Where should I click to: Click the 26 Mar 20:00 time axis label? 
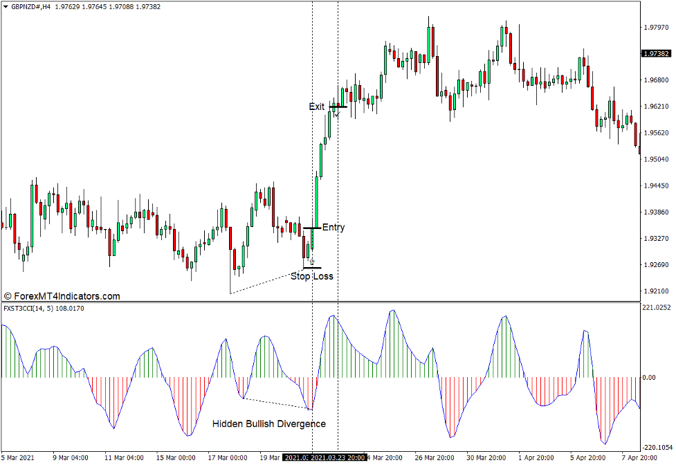coord(435,458)
